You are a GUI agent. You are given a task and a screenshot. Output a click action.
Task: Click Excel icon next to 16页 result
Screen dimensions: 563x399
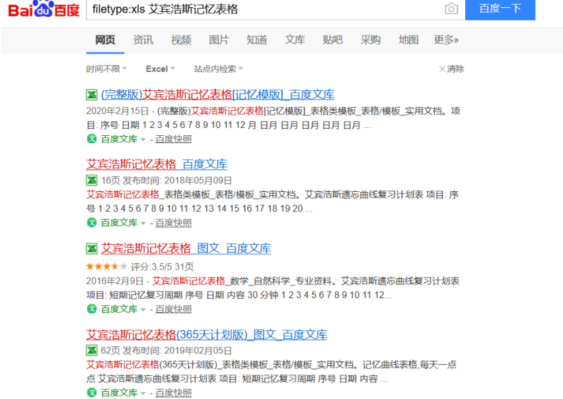[x=92, y=180]
